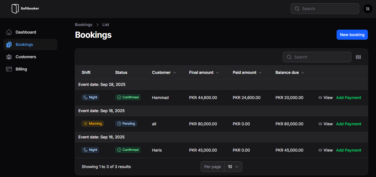Select the Bookings sidebar icon

tap(9, 44)
